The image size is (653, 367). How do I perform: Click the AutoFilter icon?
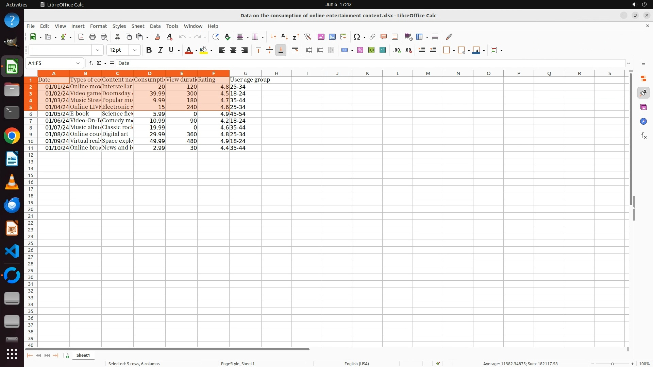coord(307,37)
